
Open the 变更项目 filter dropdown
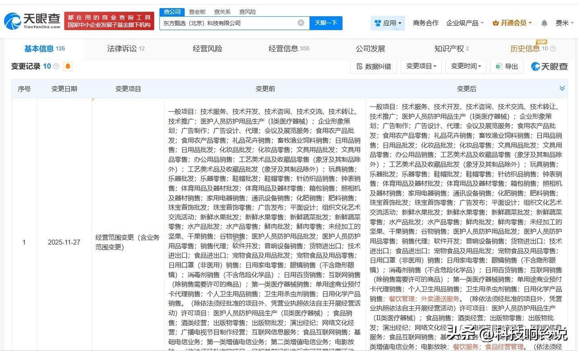pos(420,66)
